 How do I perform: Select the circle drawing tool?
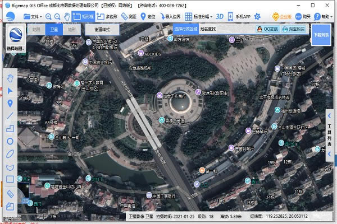(x=10, y=141)
